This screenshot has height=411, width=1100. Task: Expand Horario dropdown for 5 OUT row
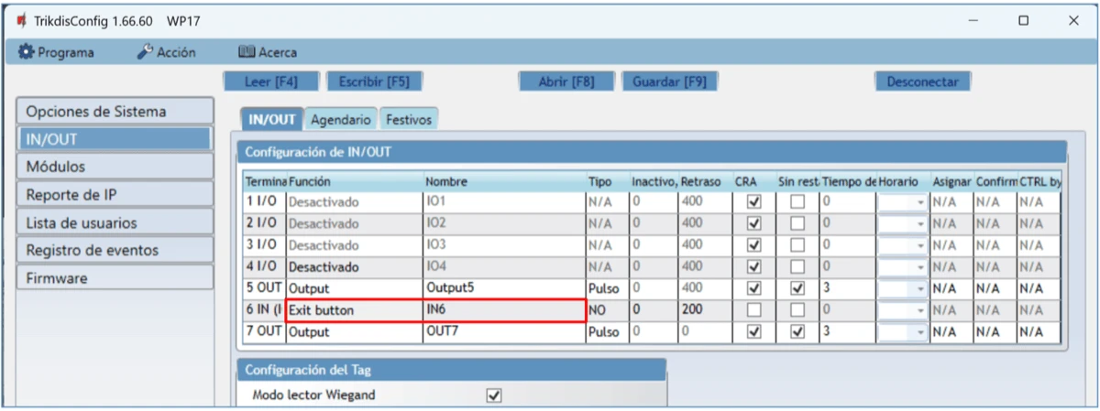tap(920, 289)
